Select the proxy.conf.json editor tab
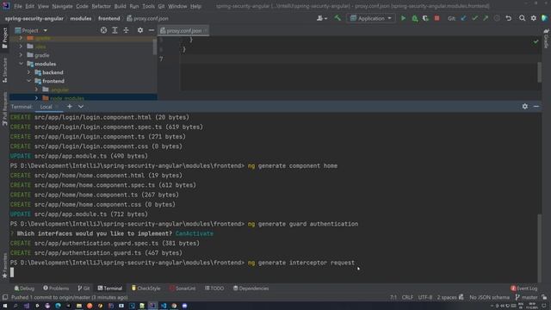Screen dimensions: 551x310 coord(183,31)
